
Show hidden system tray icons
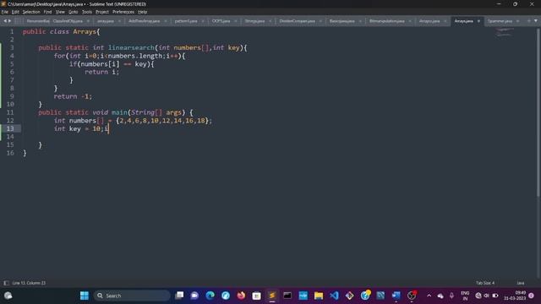(429, 296)
